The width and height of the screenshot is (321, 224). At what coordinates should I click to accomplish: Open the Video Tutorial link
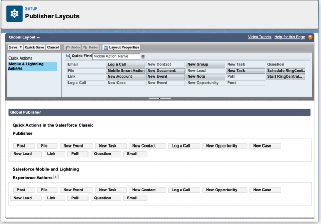coord(260,37)
